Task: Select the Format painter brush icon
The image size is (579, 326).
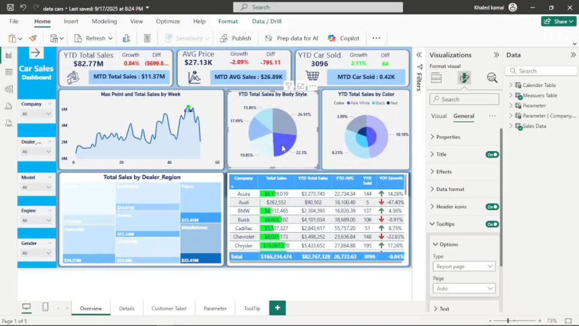Action: 33,38
